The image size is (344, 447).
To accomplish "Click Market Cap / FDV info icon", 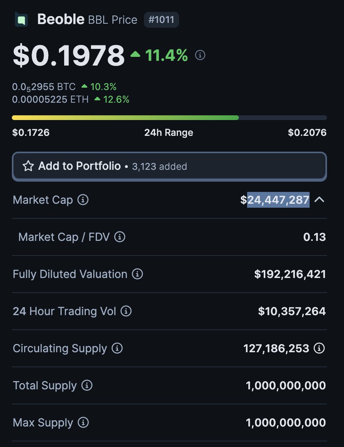I will click(120, 237).
